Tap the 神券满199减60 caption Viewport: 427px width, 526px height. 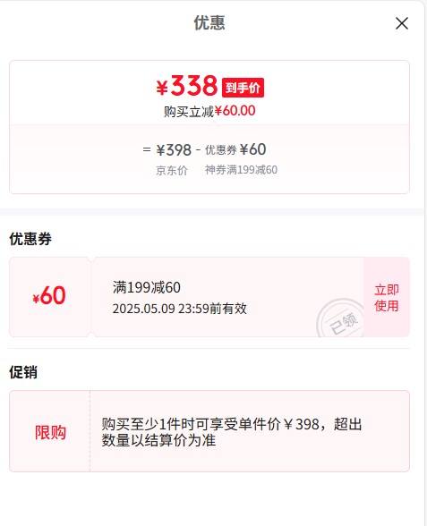pyautogui.click(x=241, y=170)
